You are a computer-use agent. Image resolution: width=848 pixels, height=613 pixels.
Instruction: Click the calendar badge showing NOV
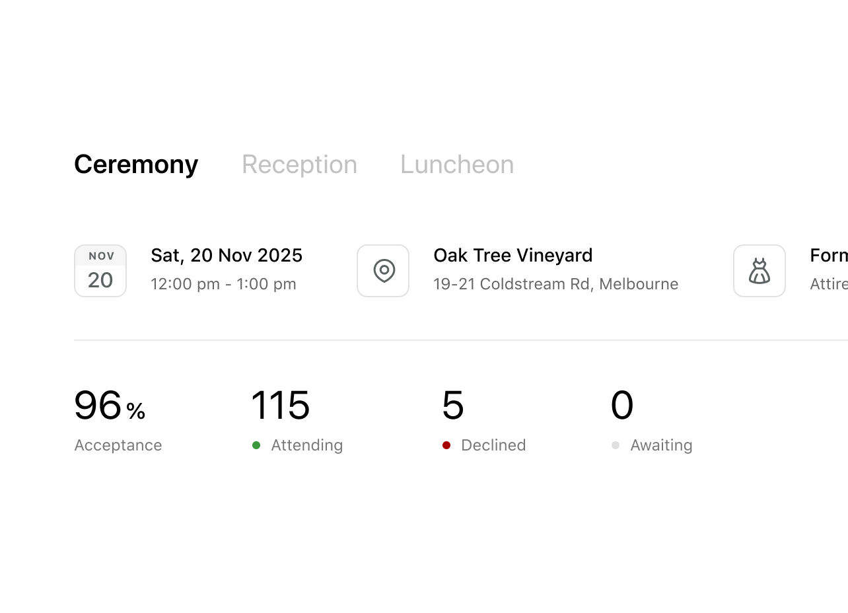[x=100, y=256]
